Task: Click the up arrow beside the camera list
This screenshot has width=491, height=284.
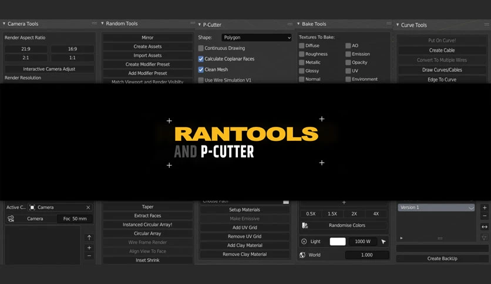Action: [89, 238]
